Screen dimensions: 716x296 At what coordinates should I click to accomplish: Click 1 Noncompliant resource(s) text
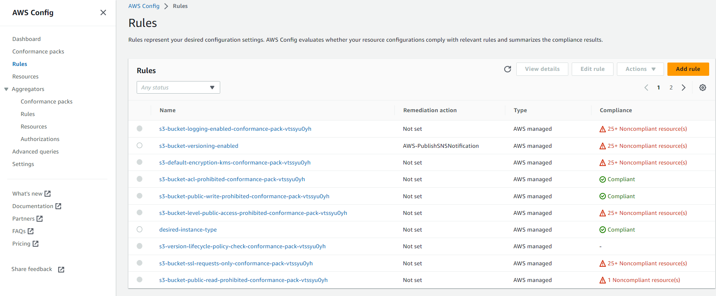pos(644,280)
